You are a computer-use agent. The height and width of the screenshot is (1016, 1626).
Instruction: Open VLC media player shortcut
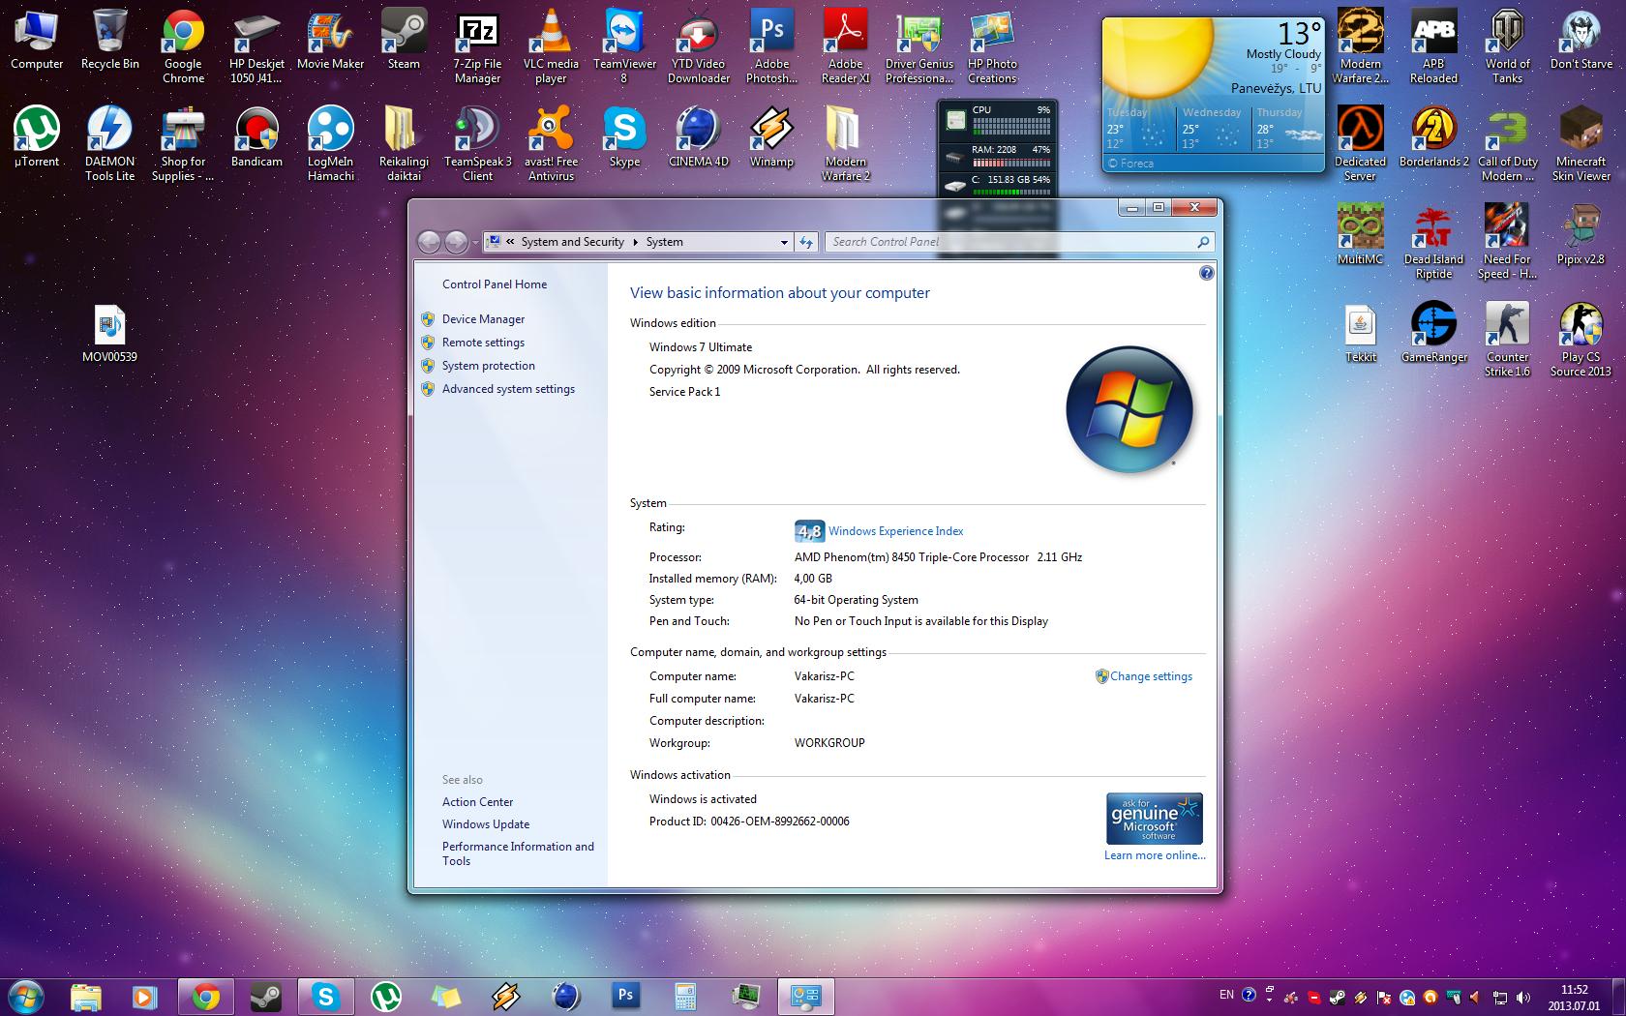coord(551,46)
